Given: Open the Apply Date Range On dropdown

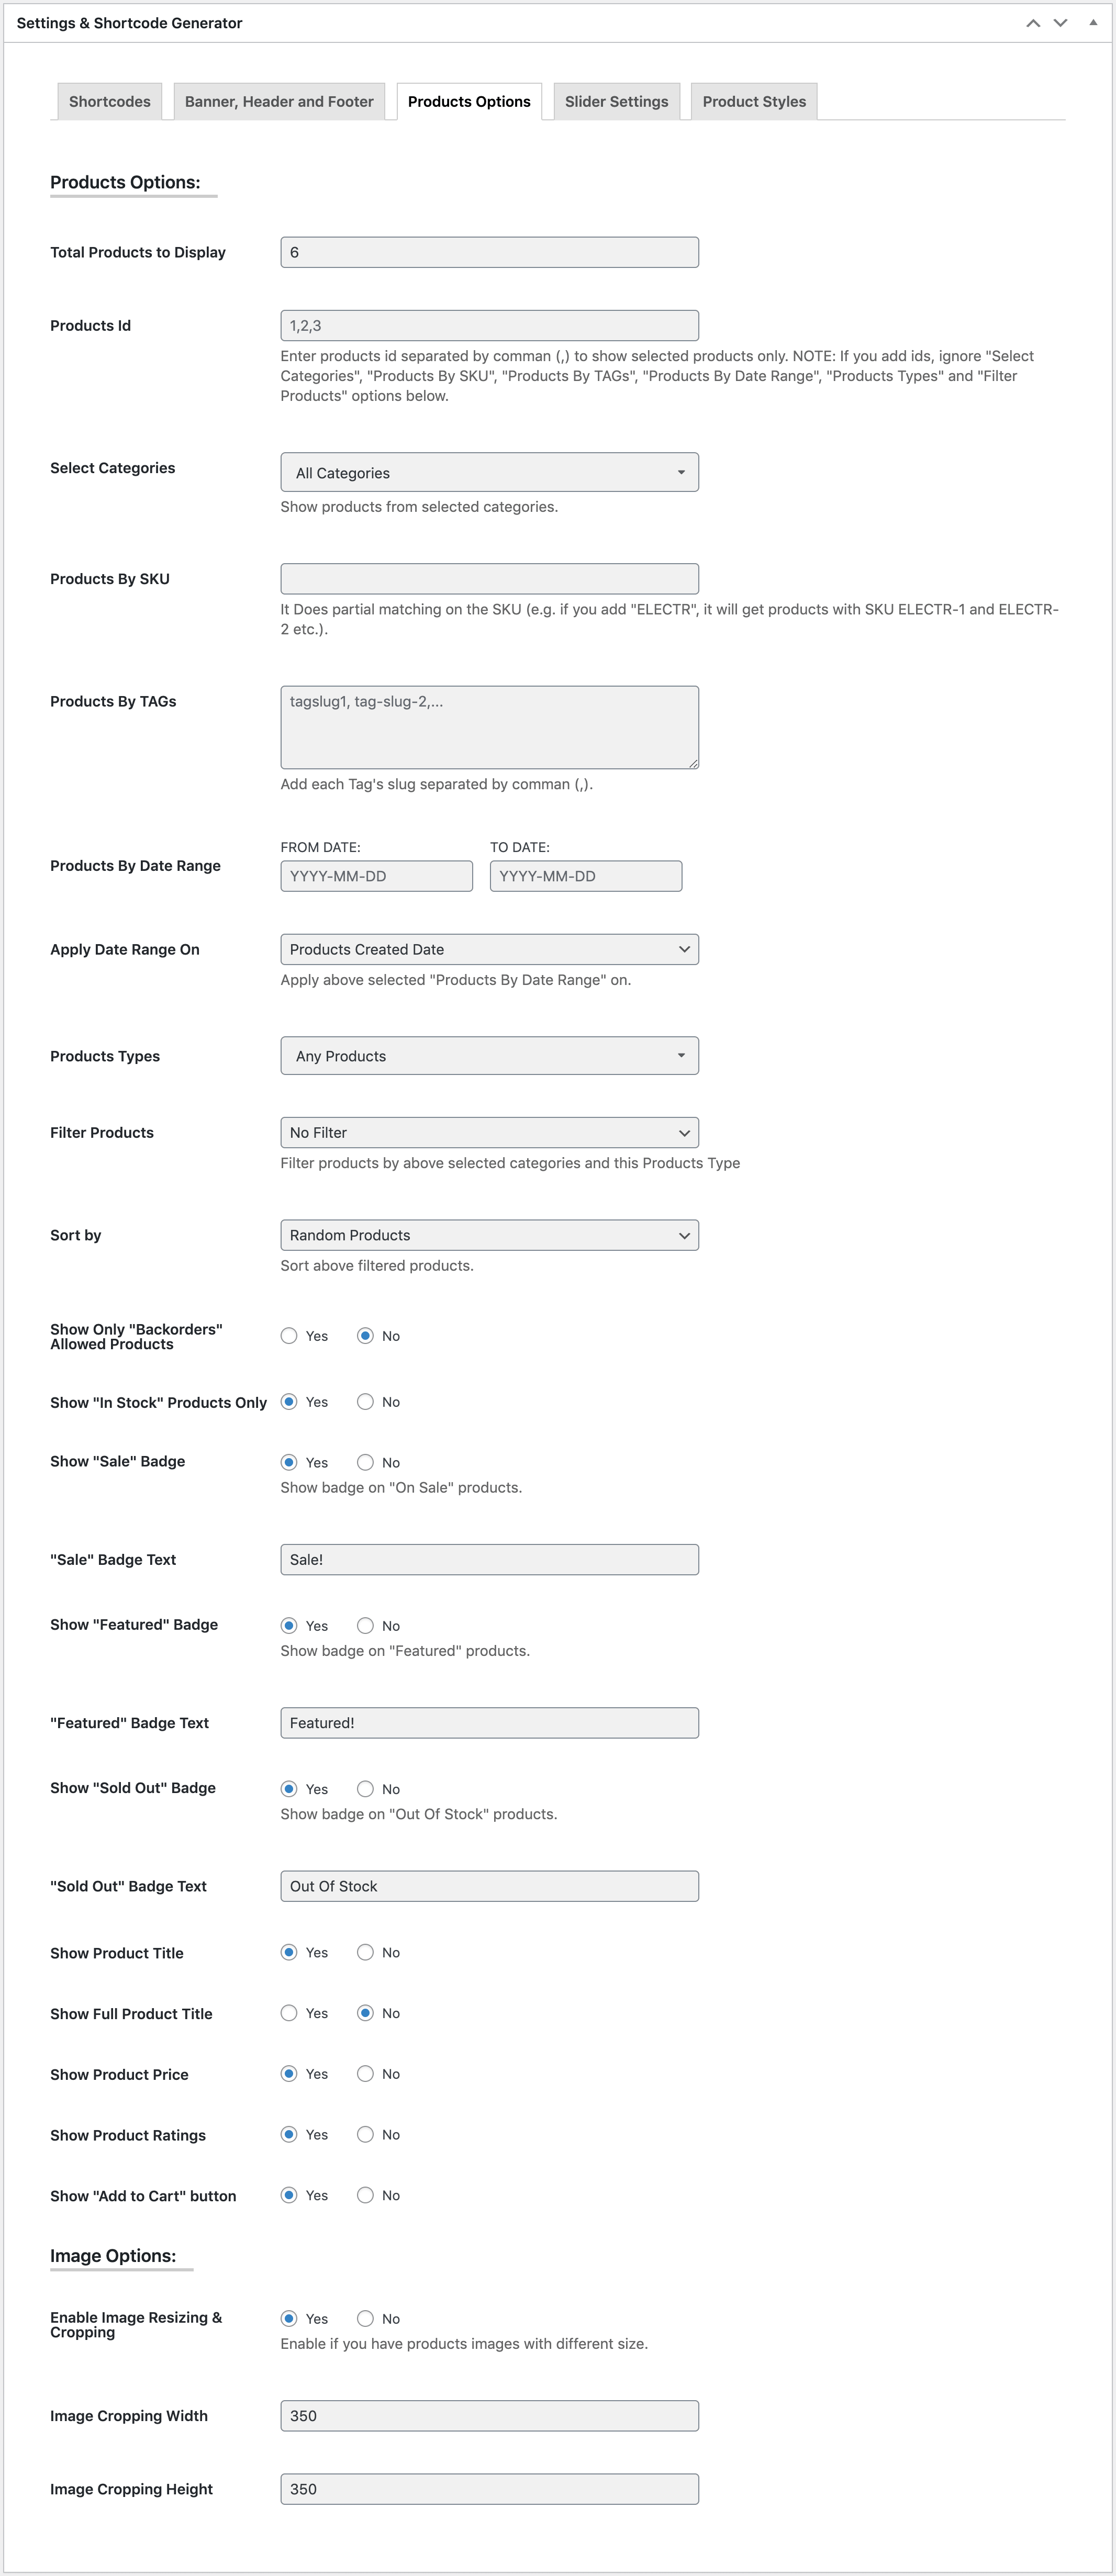Looking at the screenshot, I should (489, 950).
